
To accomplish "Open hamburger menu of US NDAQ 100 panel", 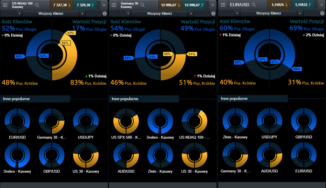I will [5, 5].
